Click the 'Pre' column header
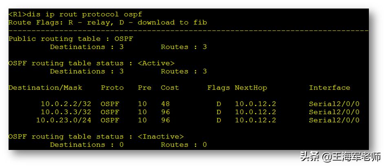The height and width of the screenshot is (167, 386). [x=145, y=87]
